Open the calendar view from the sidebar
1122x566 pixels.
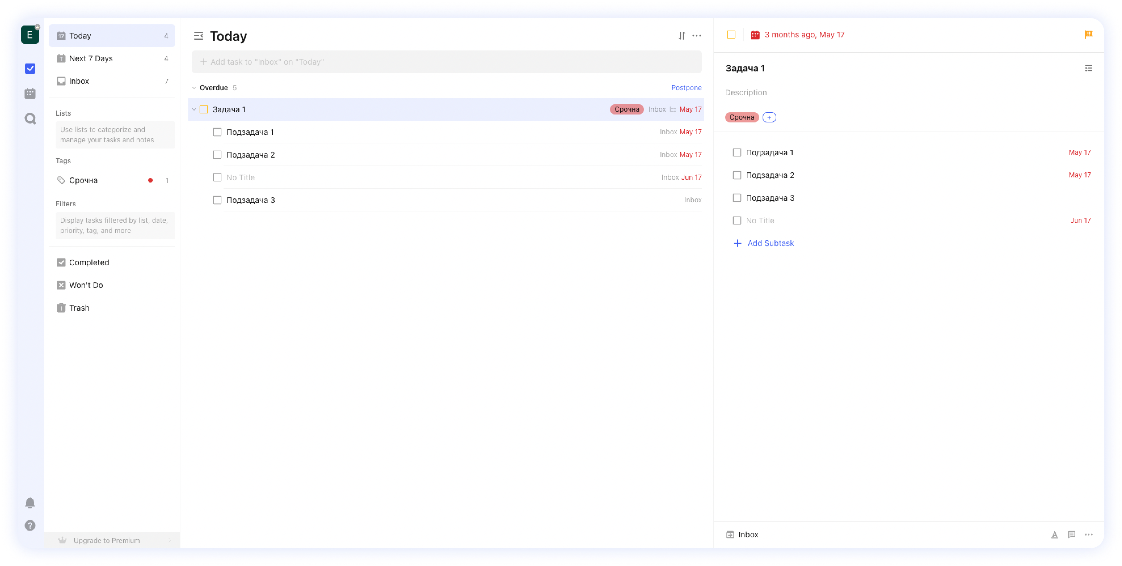point(30,94)
